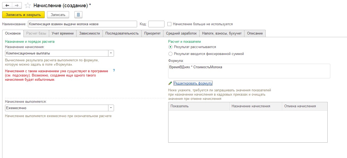347x158 pixels.
Task: Select "Результат рассчитывается" radio button
Action: pyautogui.click(x=170, y=47)
